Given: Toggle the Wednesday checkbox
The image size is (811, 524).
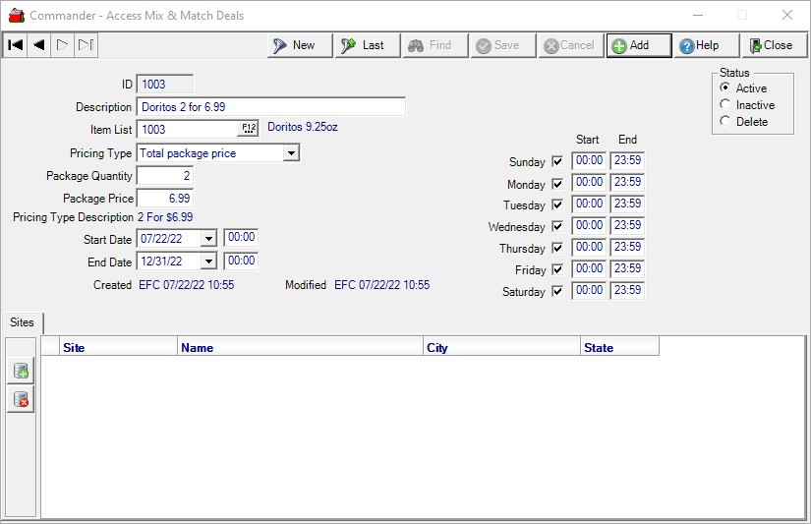Looking at the screenshot, I should [557, 226].
